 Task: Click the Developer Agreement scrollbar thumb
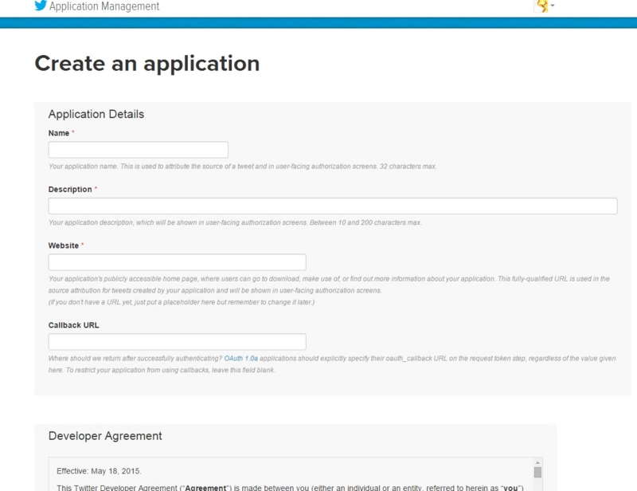537,473
